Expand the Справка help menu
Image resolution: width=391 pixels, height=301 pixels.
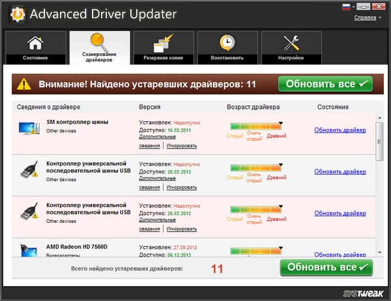point(368,18)
